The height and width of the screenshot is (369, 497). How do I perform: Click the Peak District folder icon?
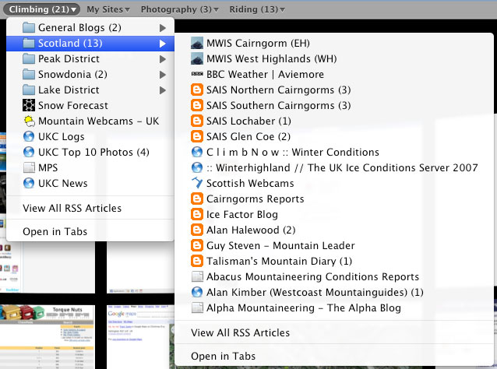tap(29, 58)
